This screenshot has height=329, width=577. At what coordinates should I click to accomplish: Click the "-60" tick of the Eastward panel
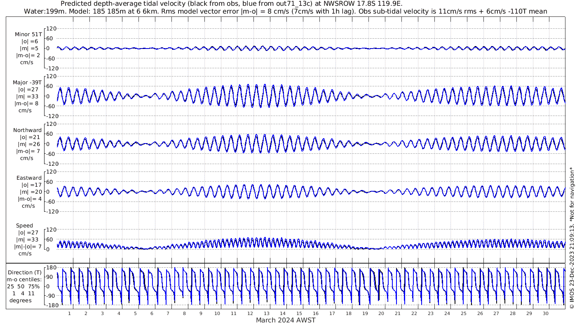click(x=51, y=202)
